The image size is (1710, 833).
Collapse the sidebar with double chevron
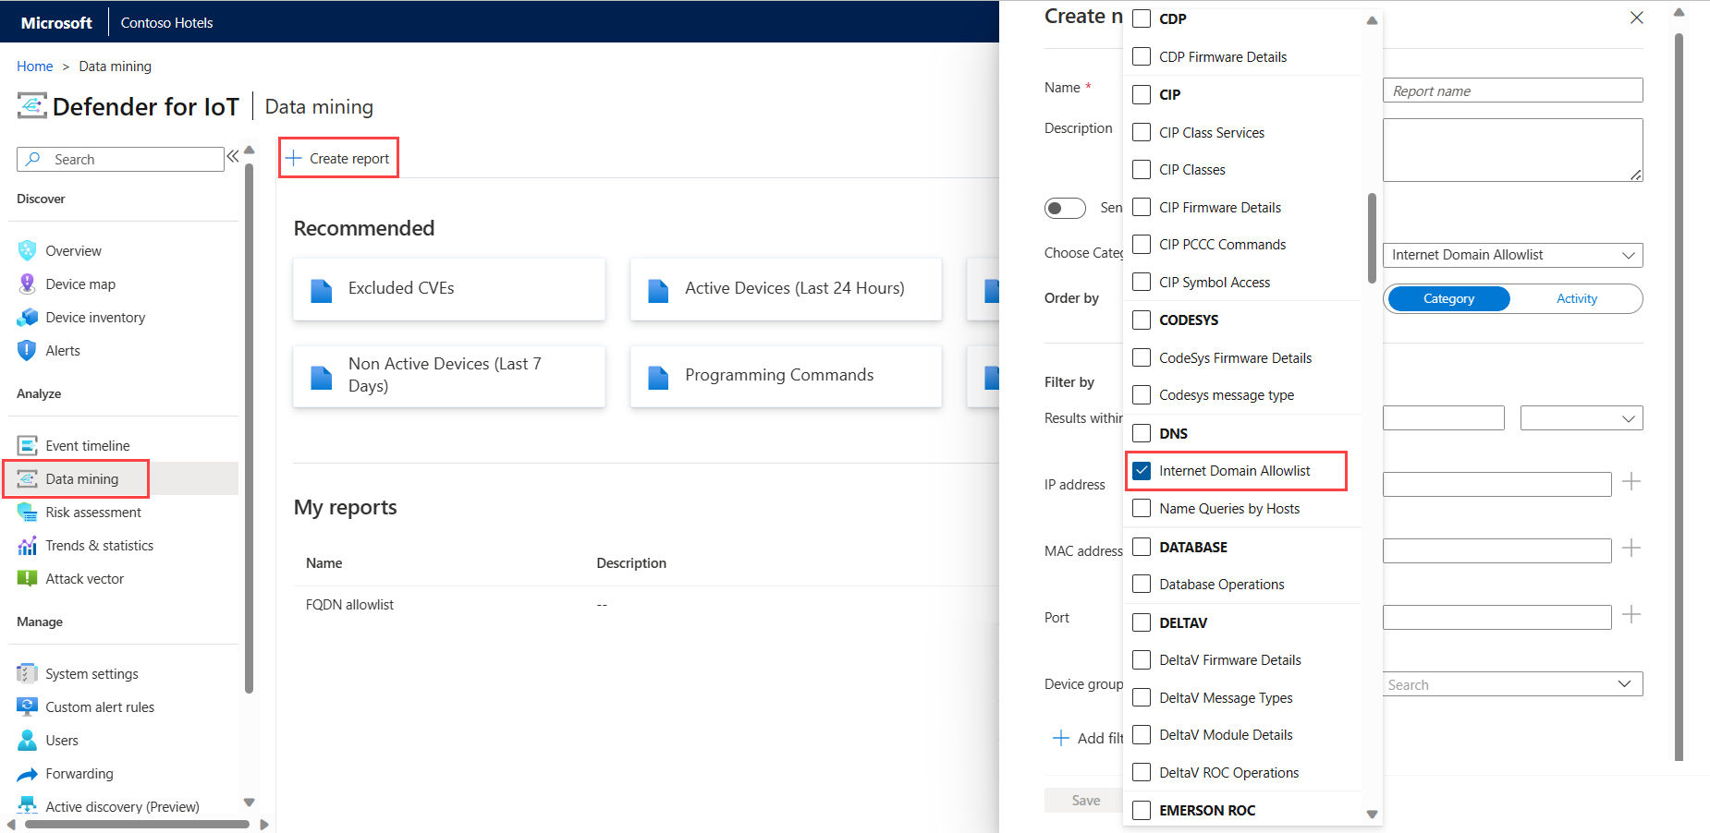coord(233,156)
